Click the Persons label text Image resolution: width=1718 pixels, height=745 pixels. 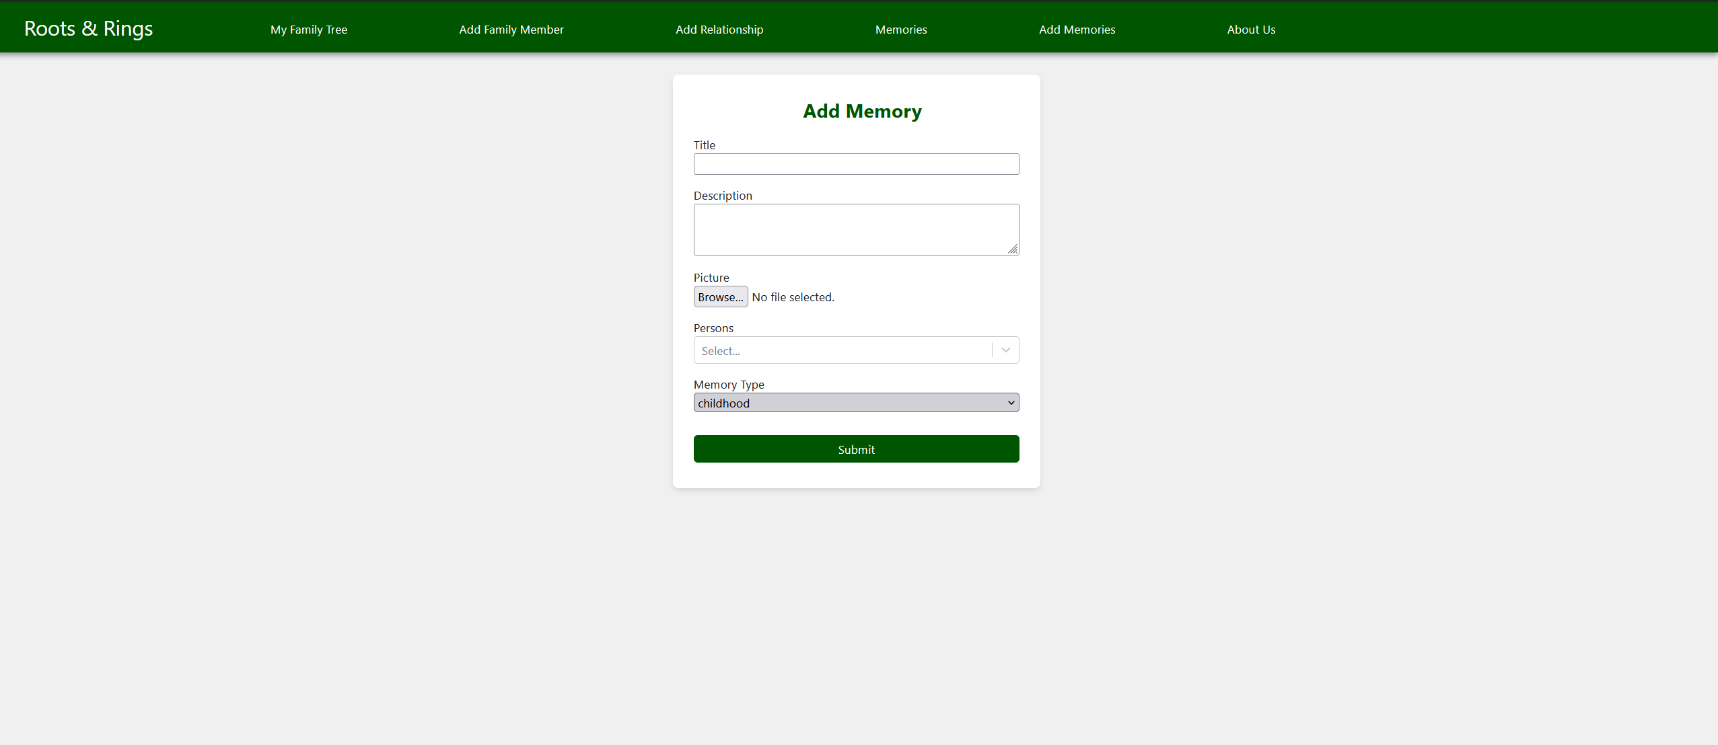713,328
